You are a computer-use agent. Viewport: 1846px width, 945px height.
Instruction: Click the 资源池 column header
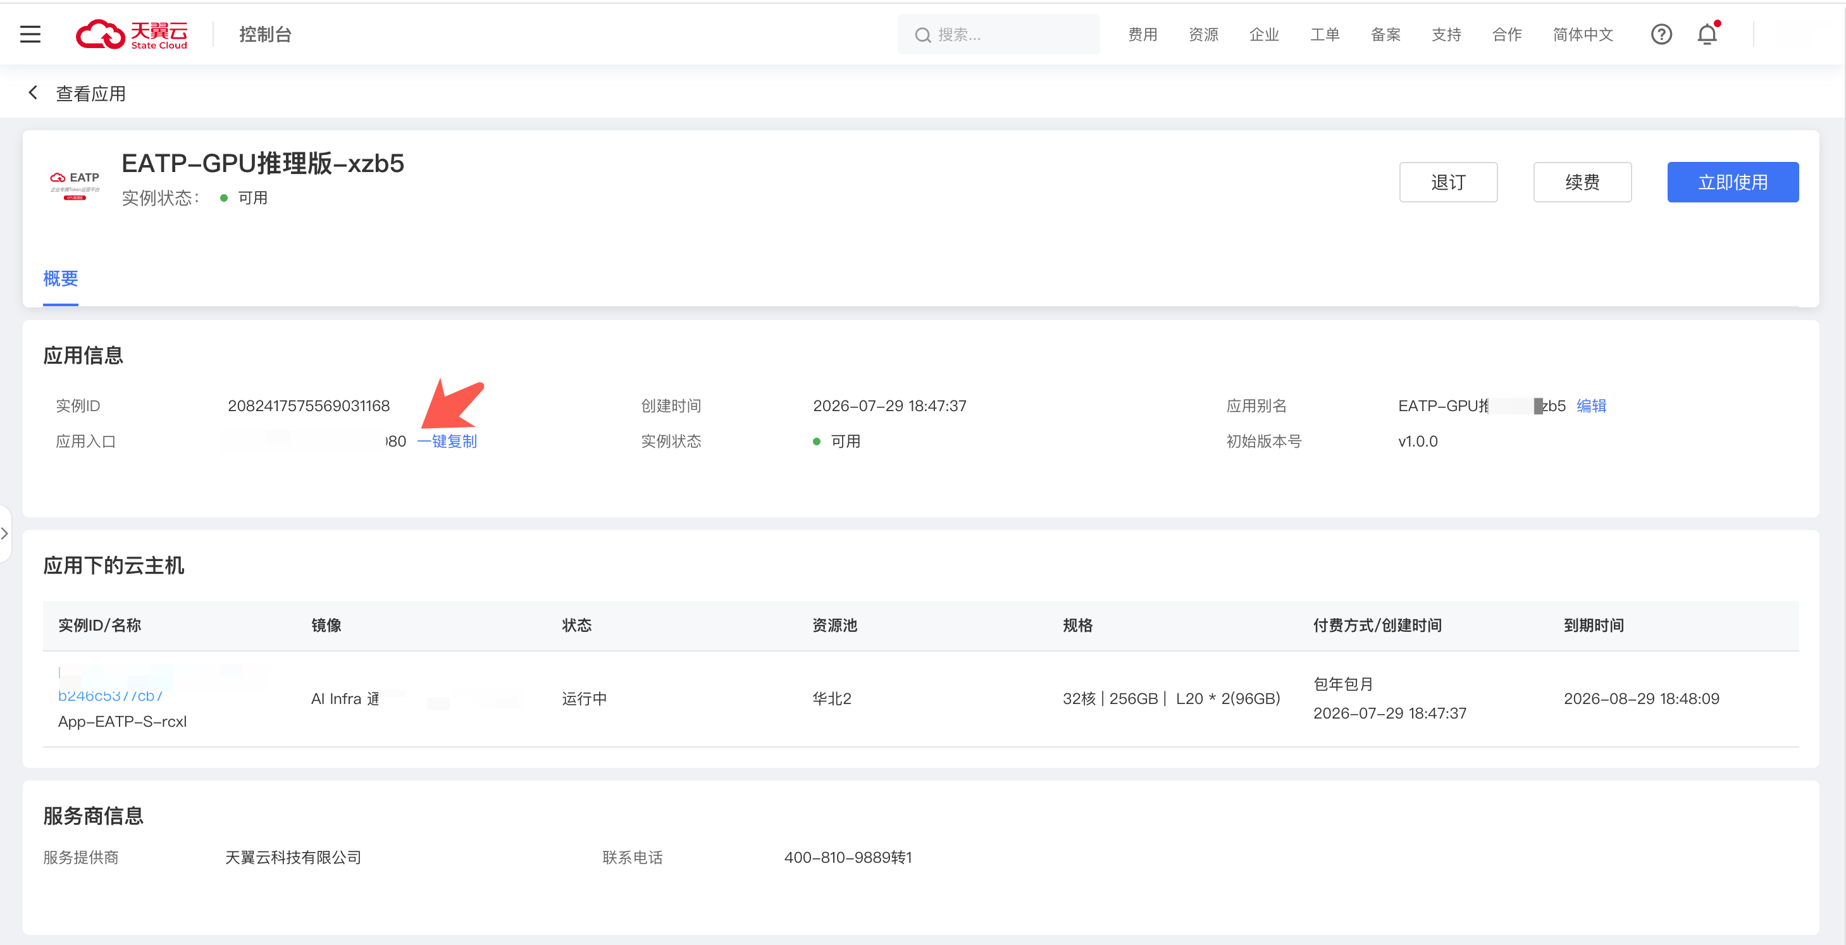835,626
